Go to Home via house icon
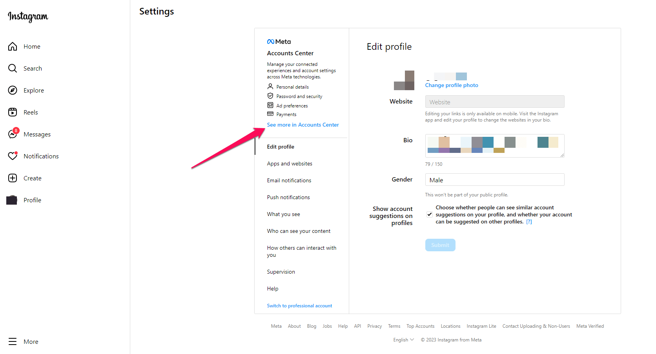The image size is (656, 354). (x=13, y=47)
